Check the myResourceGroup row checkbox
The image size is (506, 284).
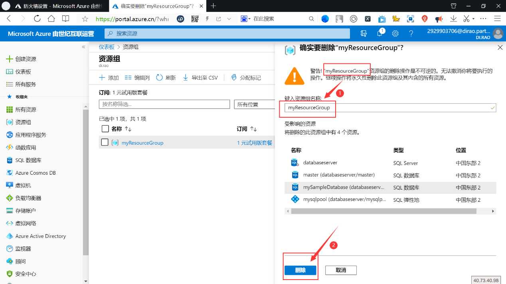click(105, 142)
